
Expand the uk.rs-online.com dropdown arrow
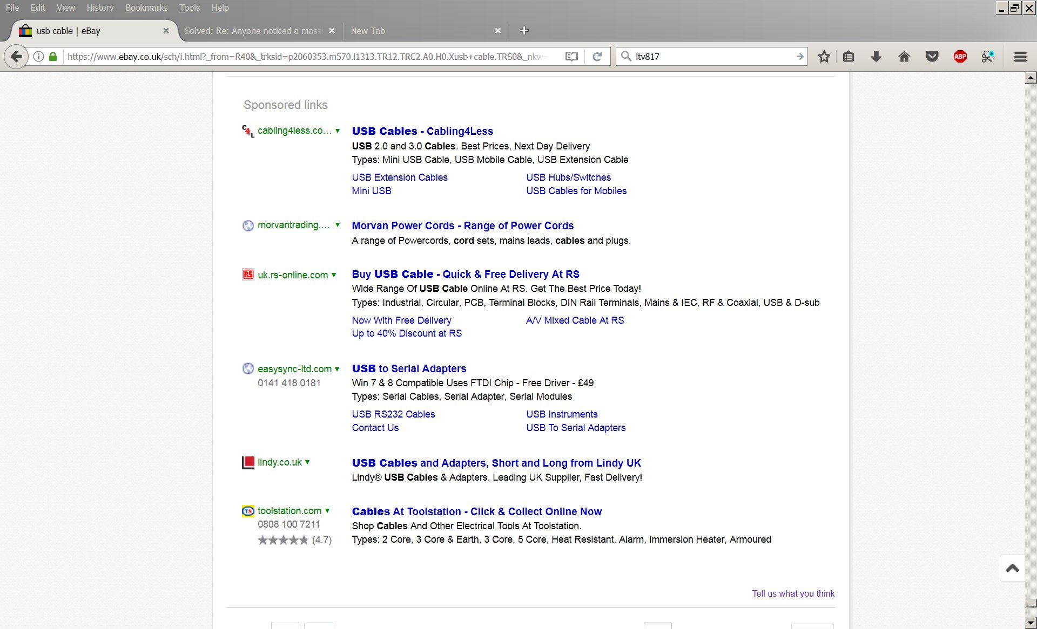pyautogui.click(x=334, y=275)
